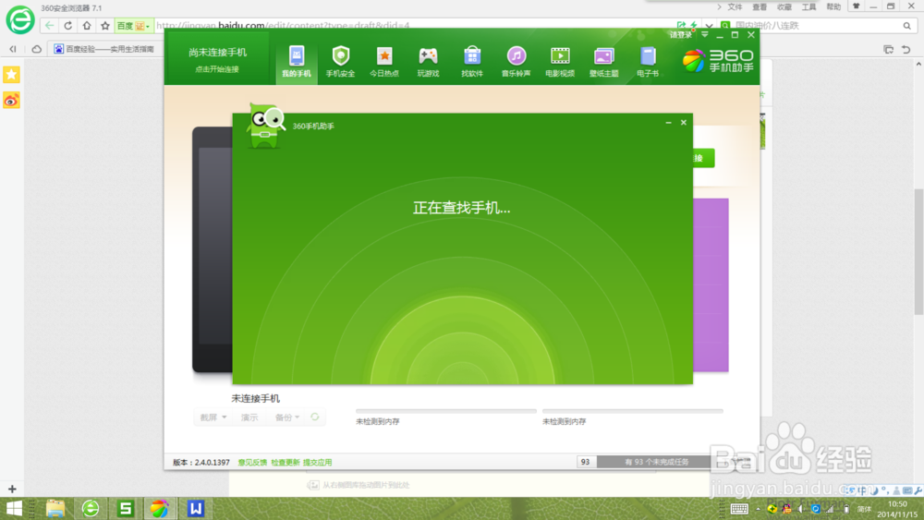Image resolution: width=924 pixels, height=520 pixels.
Task: Open the 截屏 screenshot dropdown
Action: 213,417
